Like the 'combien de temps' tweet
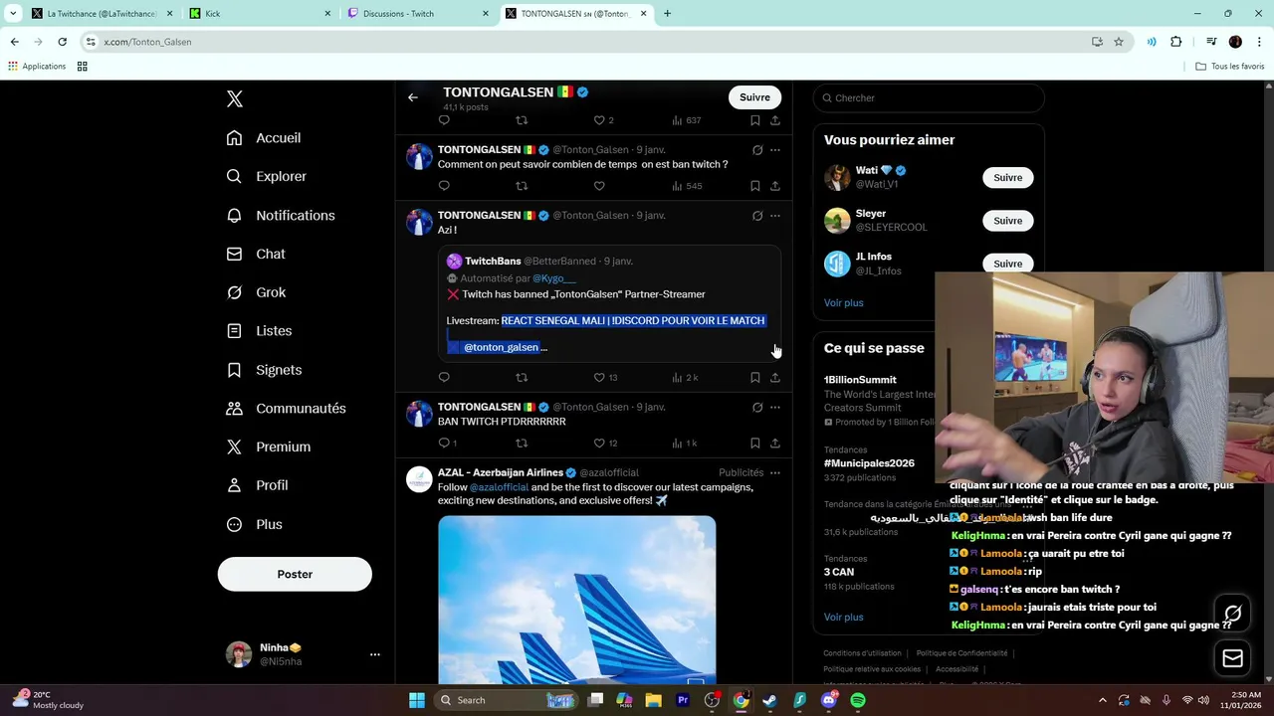Image resolution: width=1274 pixels, height=716 pixels. tap(599, 186)
